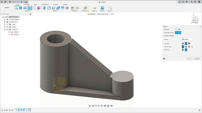Click the Undo arrow
The width and height of the screenshot is (202, 113).
pos(13,2)
